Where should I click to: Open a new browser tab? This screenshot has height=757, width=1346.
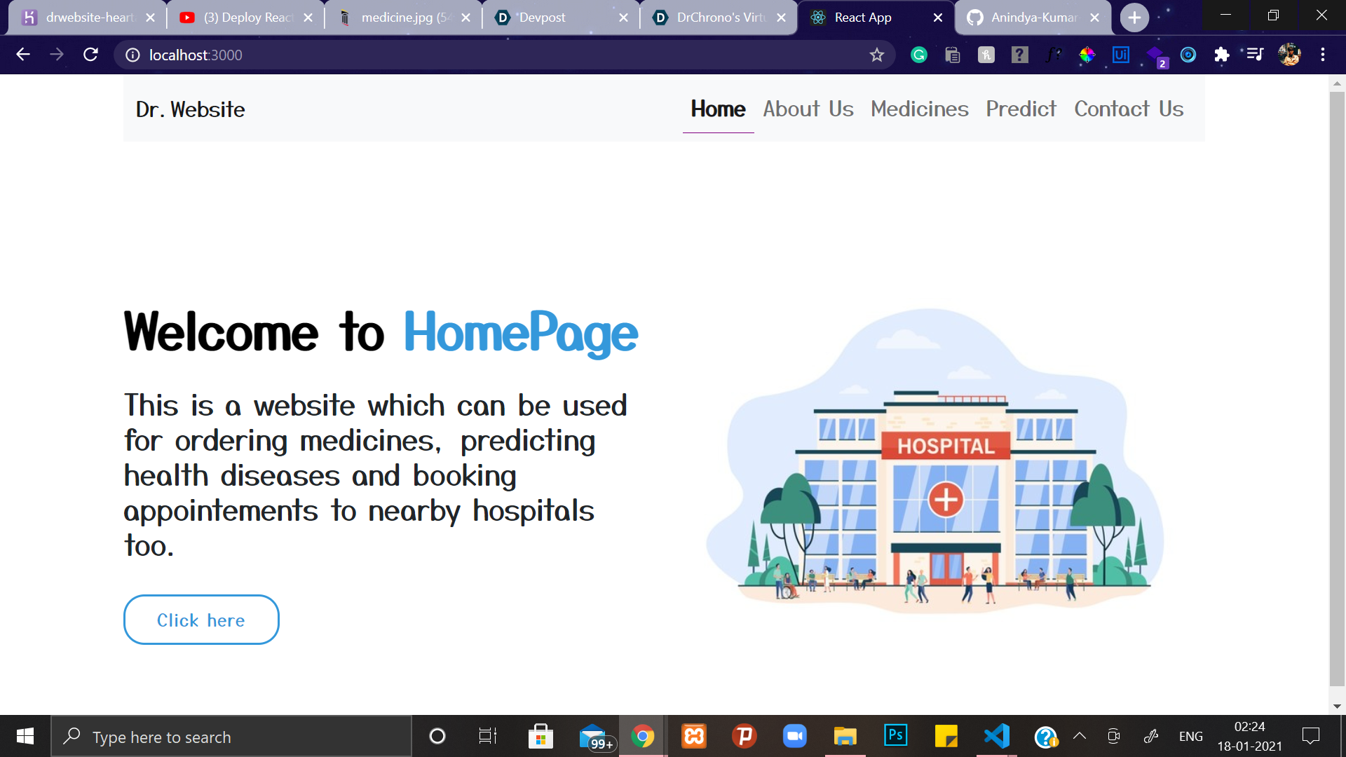pos(1134,18)
